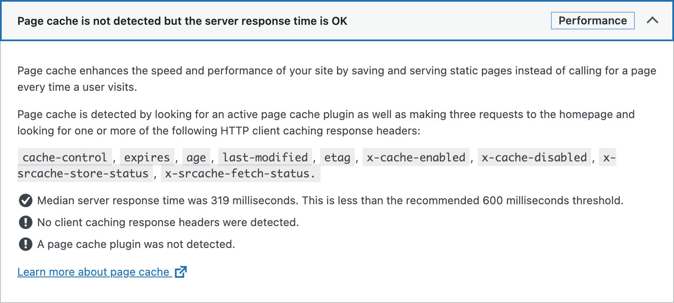Click the page cache not detected heading
This screenshot has height=303, width=674.
tap(182, 21)
